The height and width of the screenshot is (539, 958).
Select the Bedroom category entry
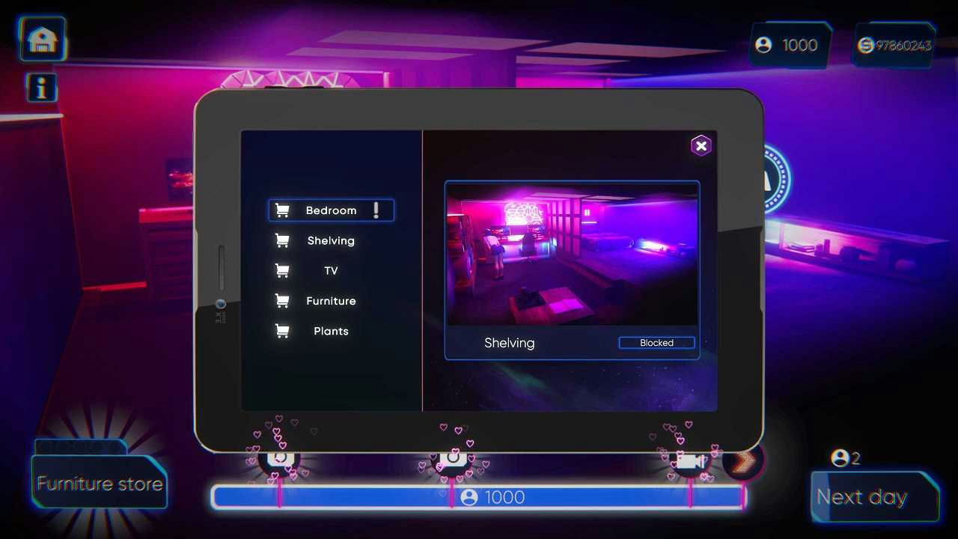(x=332, y=210)
